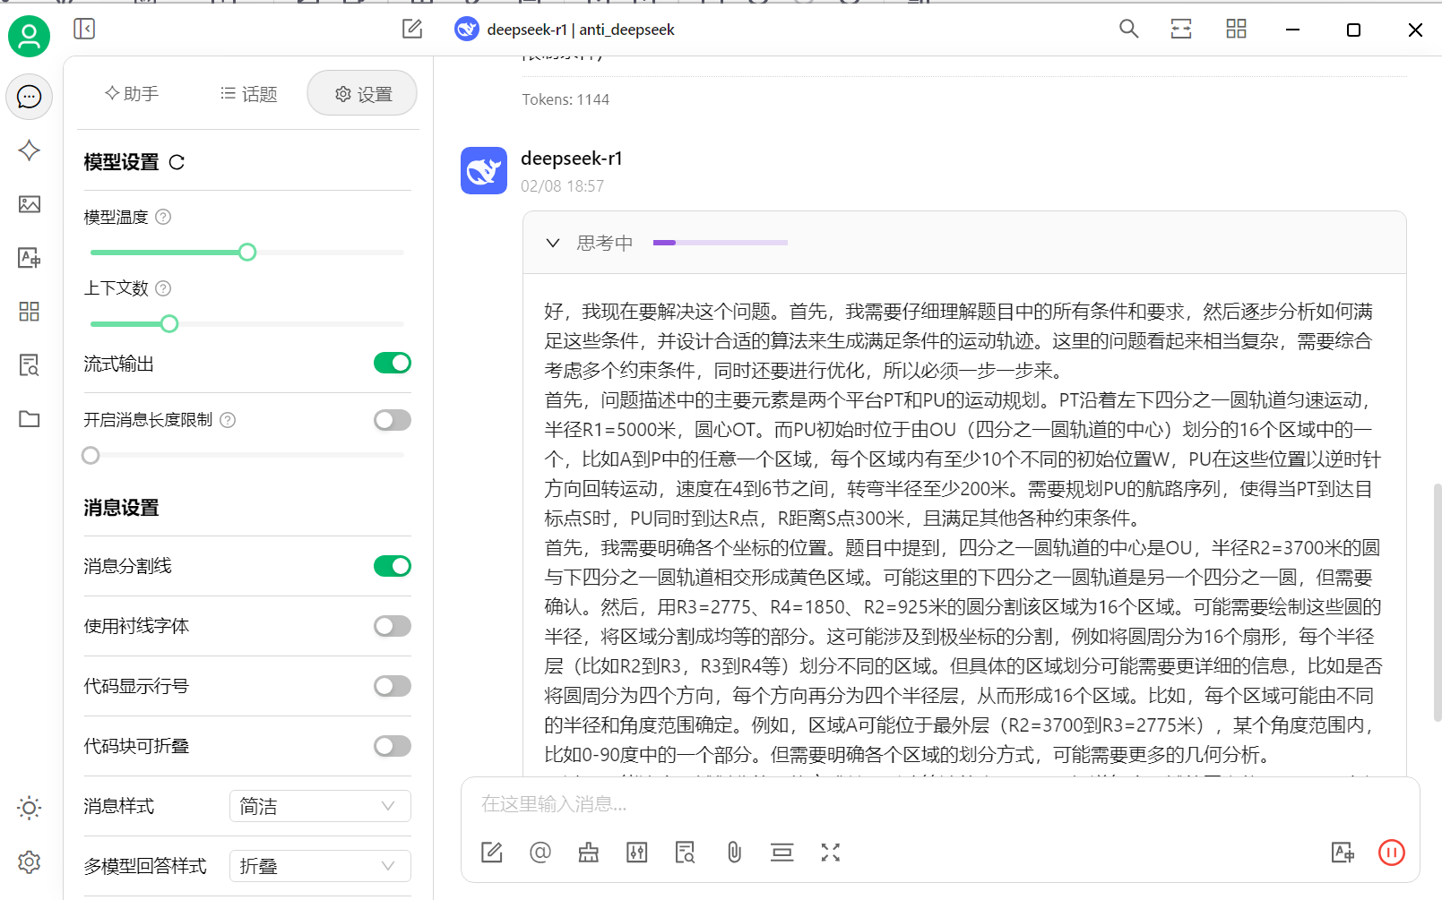Collapse the left panel with sidebar toggle icon
The height and width of the screenshot is (900, 1442).
coord(84,29)
